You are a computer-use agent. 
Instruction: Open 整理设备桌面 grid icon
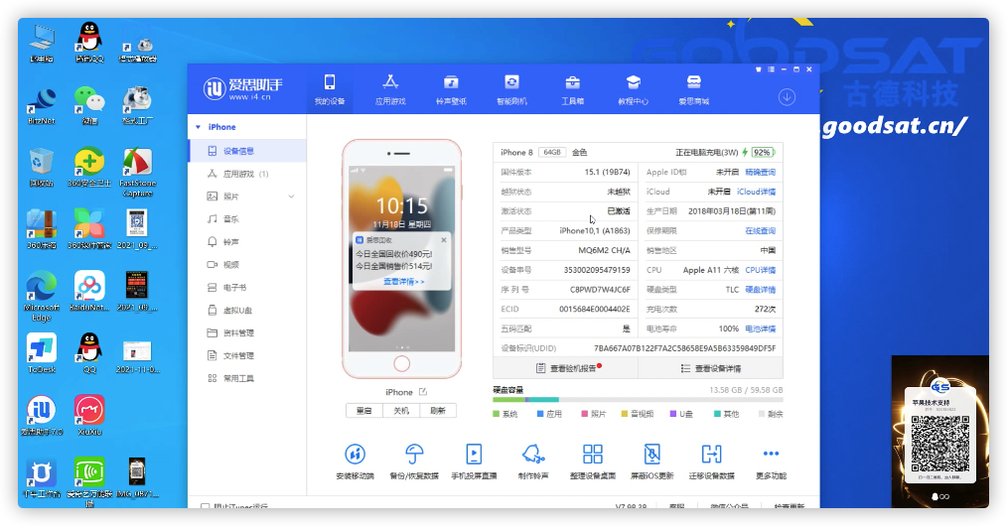[593, 455]
